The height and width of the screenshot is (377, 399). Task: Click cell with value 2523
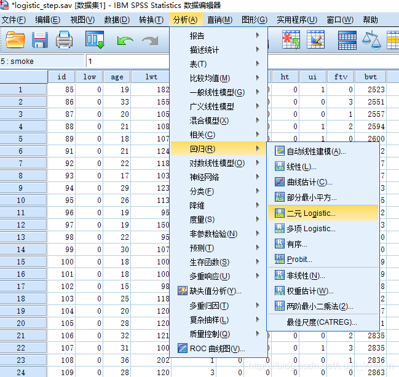[370, 90]
